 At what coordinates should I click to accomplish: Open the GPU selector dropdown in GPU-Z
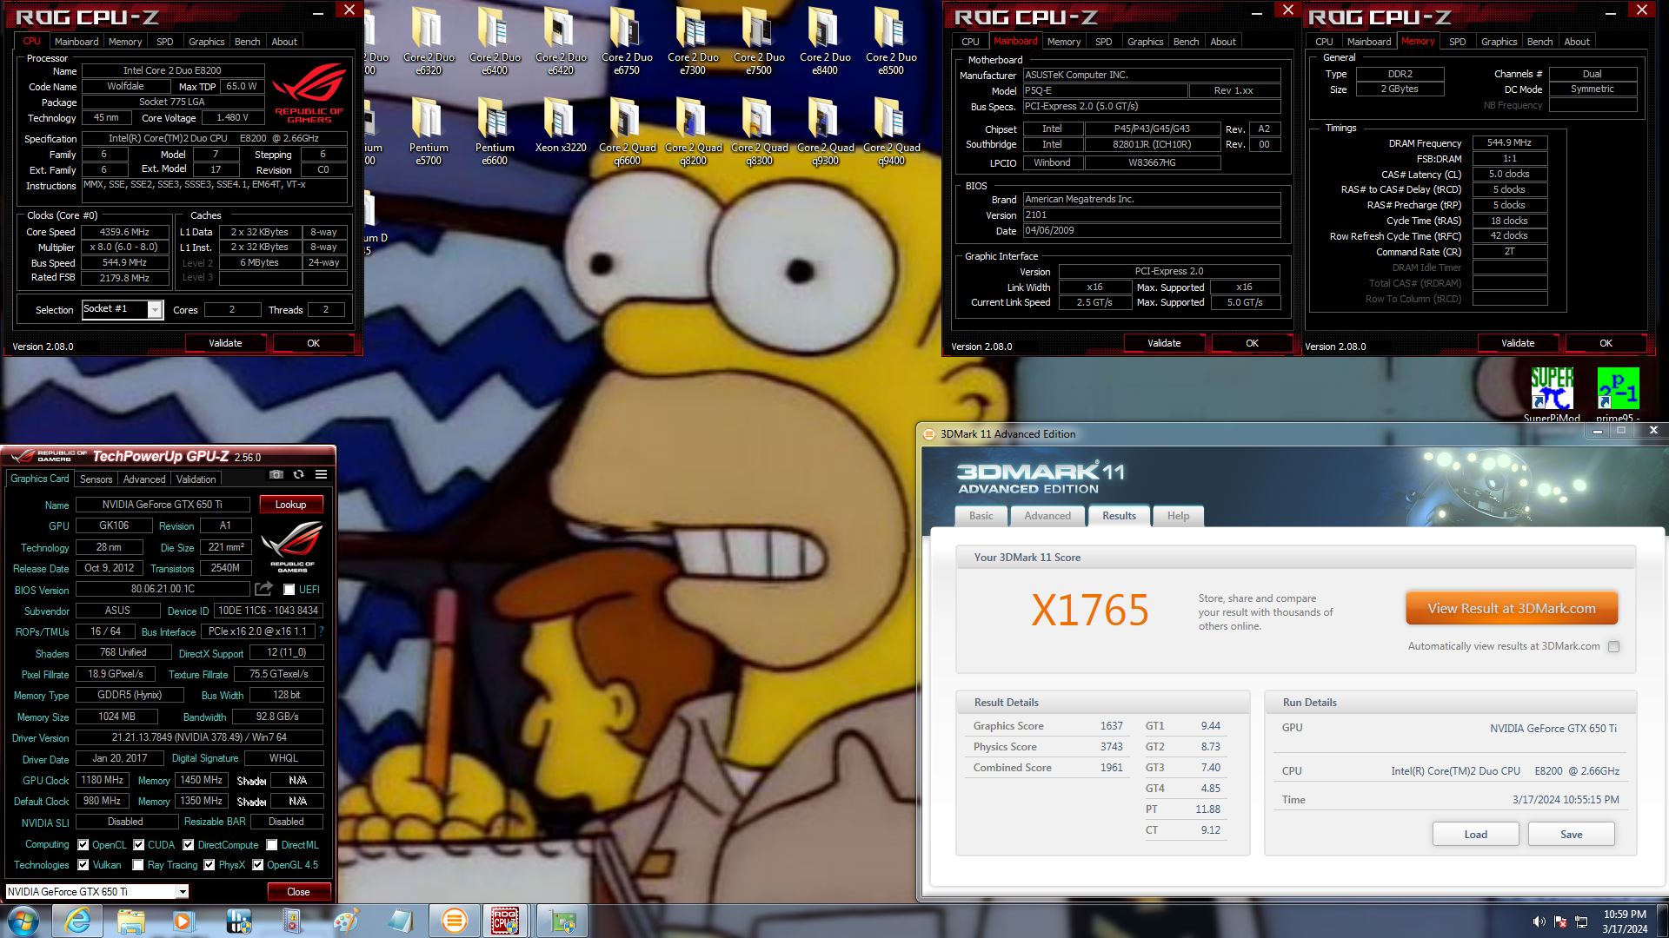click(x=183, y=891)
